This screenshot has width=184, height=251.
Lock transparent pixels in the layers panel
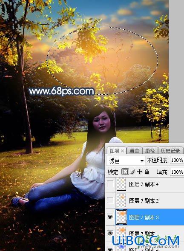click(x=125, y=172)
